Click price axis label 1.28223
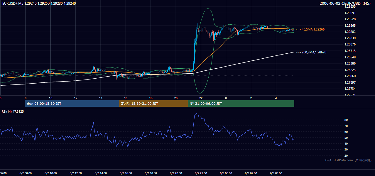The width and height of the screenshot is (375, 176). pos(350,70)
